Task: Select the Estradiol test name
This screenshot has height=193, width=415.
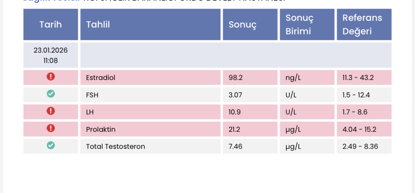Action: pos(101,78)
